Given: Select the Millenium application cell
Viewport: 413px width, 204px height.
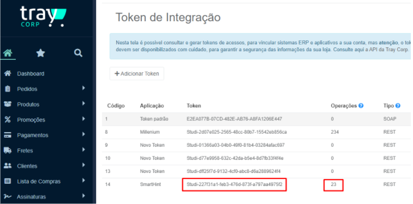Looking at the screenshot, I should click(x=149, y=132).
